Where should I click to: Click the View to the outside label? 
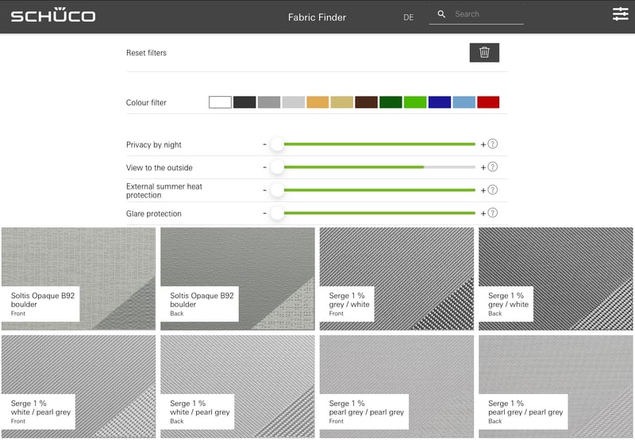160,168
